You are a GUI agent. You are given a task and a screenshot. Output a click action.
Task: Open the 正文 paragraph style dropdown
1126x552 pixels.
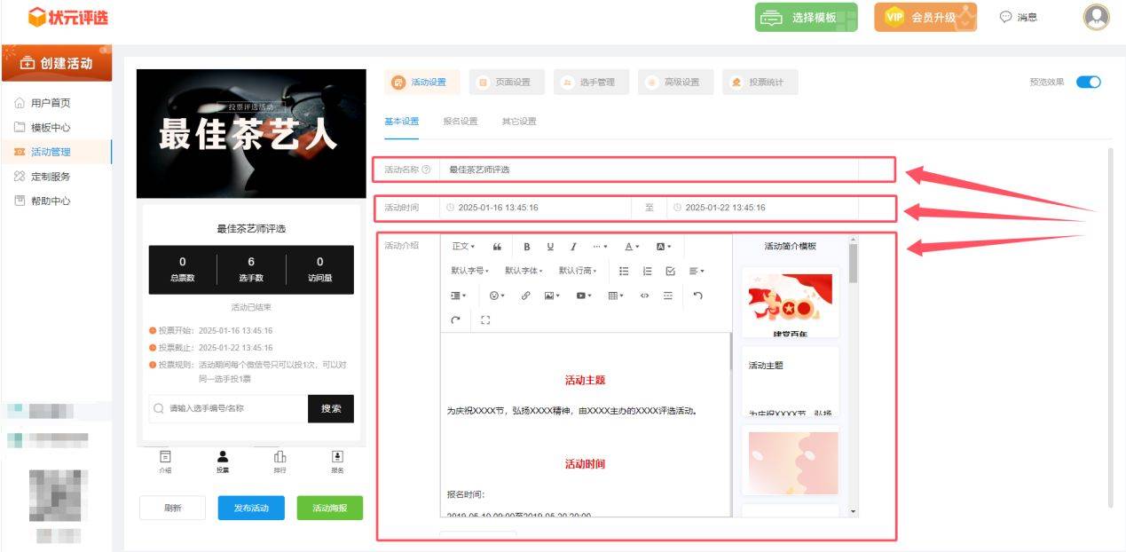tap(463, 247)
